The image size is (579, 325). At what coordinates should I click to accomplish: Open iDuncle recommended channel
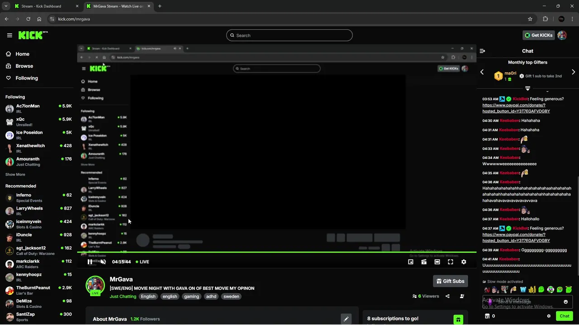pyautogui.click(x=38, y=237)
